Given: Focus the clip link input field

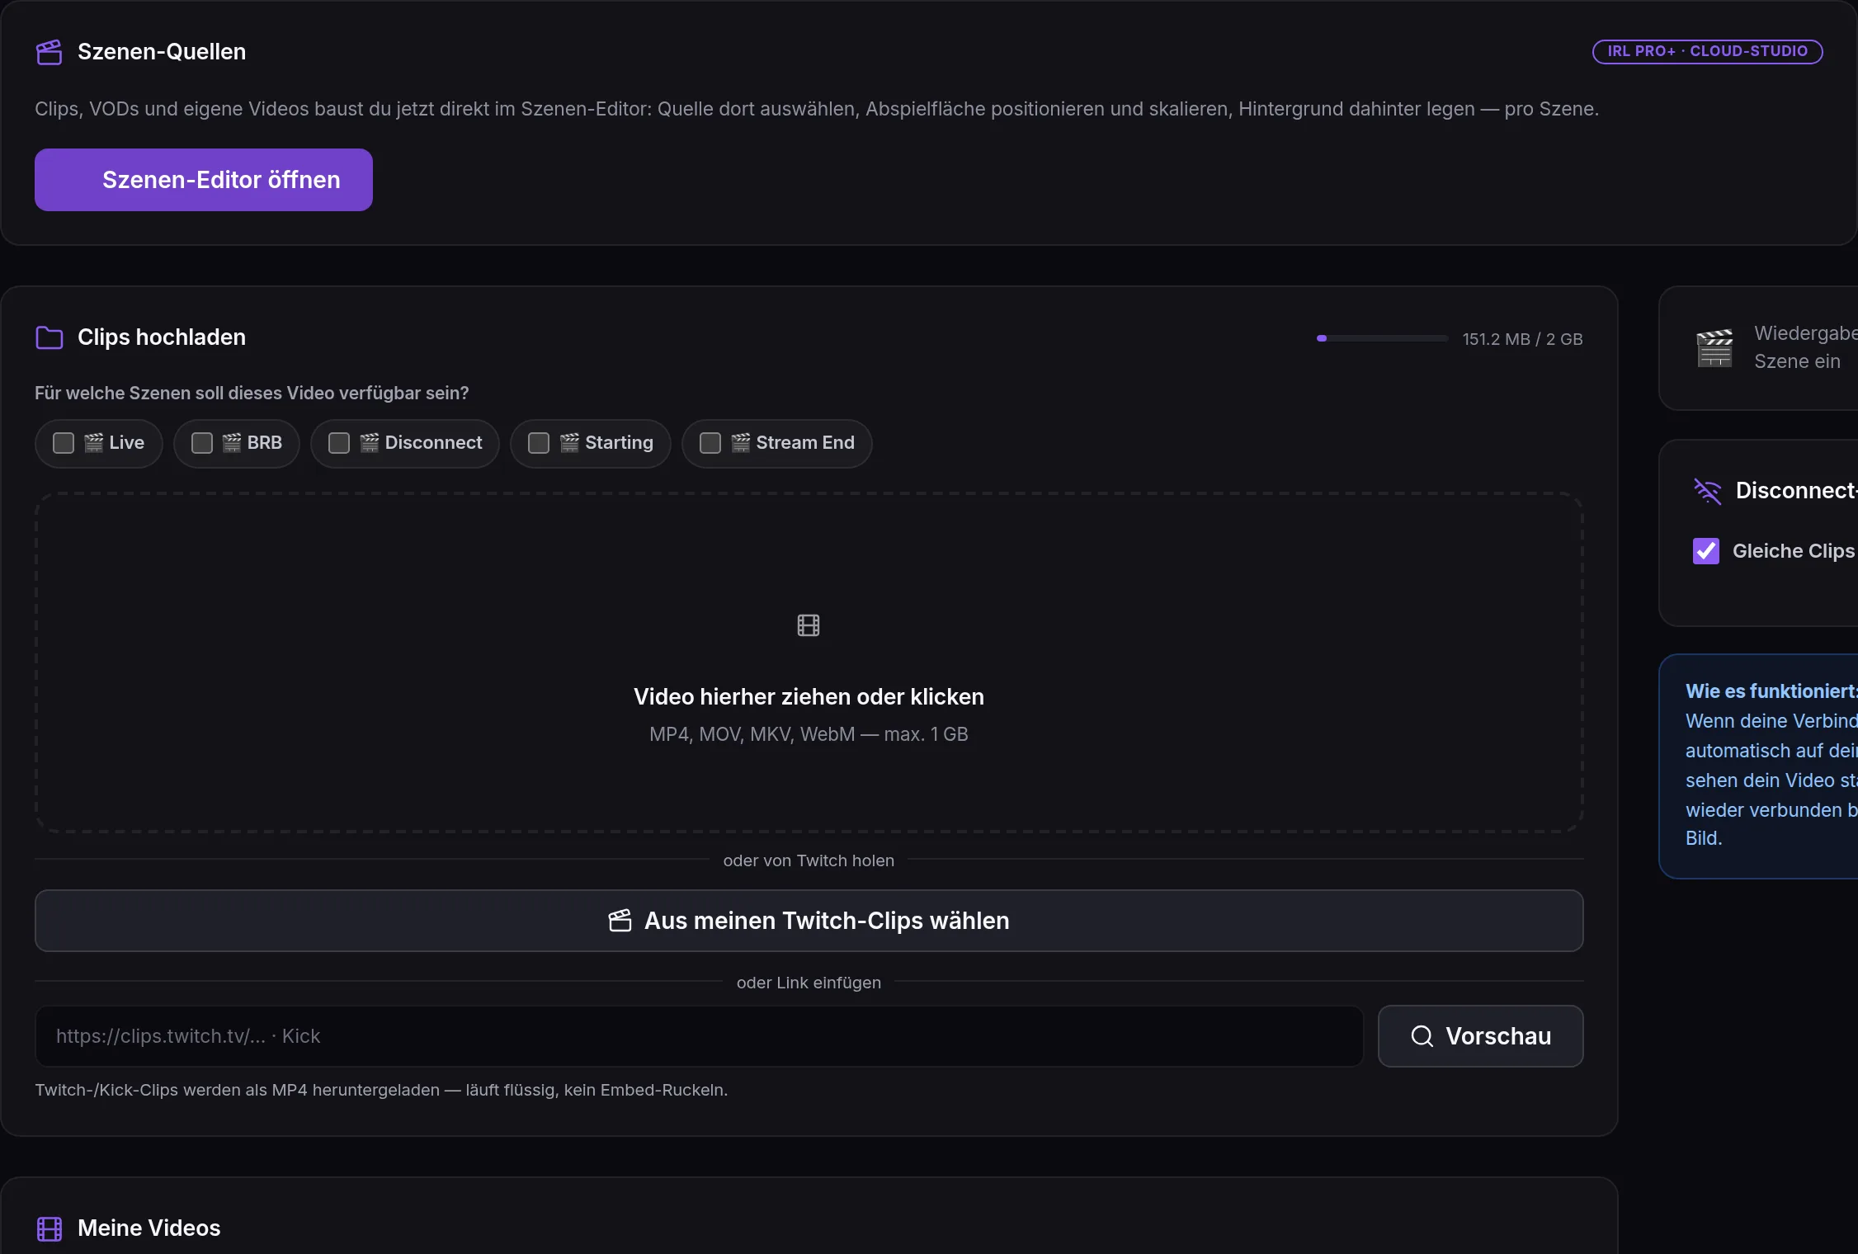Looking at the screenshot, I should [x=699, y=1036].
